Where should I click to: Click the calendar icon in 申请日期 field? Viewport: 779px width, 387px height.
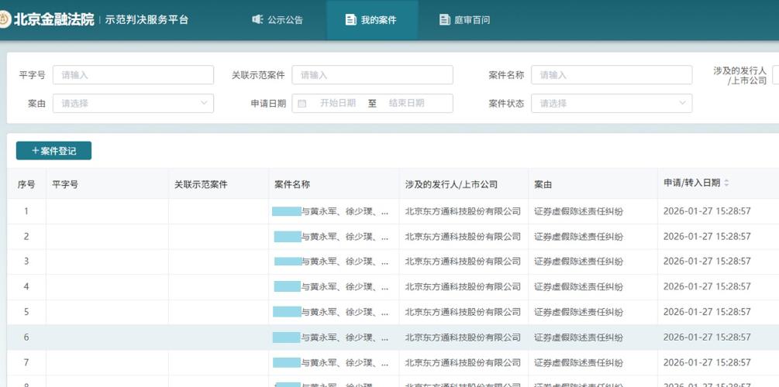302,103
